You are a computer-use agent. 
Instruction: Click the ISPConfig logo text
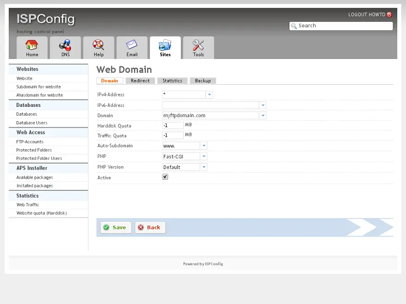[46, 19]
